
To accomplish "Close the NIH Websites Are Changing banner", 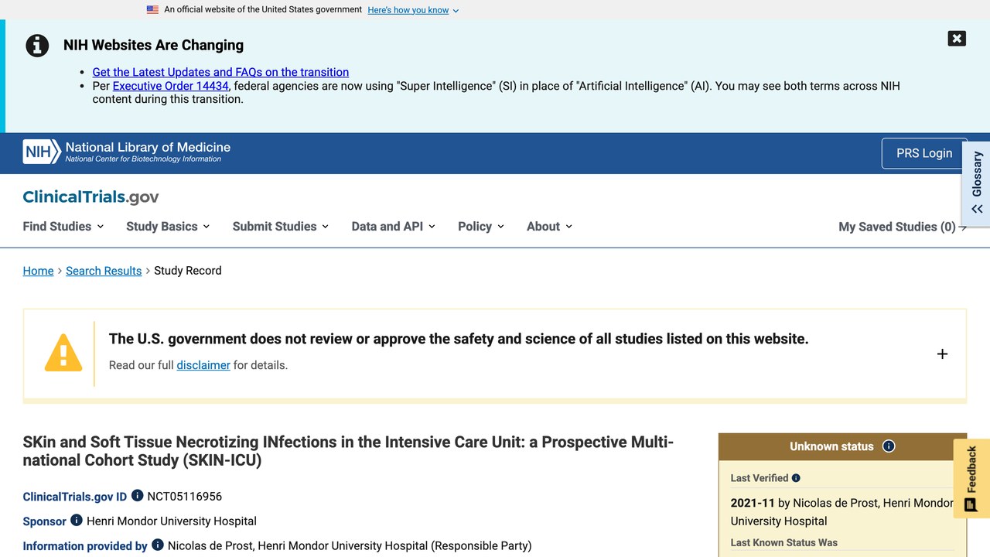I will point(957,39).
